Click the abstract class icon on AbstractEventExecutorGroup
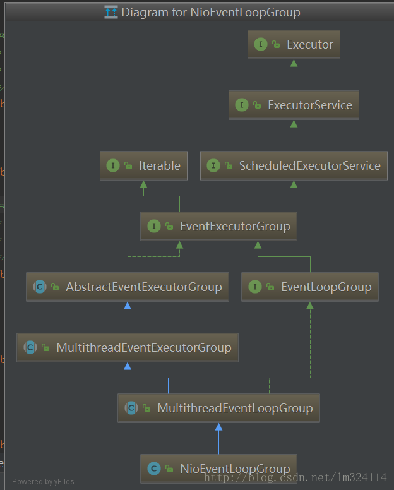Image resolution: width=394 pixels, height=490 pixels. (40, 287)
